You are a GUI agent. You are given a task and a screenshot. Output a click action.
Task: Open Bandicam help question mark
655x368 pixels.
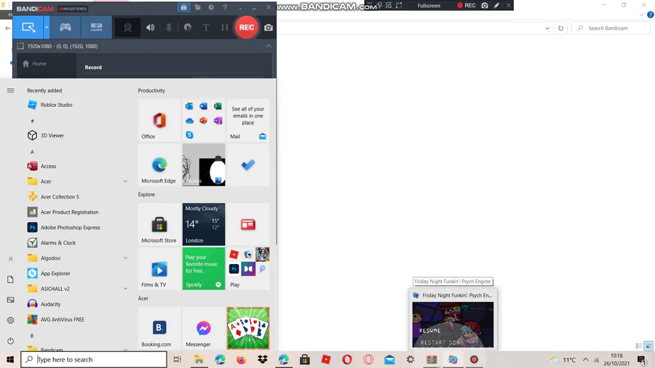[x=225, y=7]
